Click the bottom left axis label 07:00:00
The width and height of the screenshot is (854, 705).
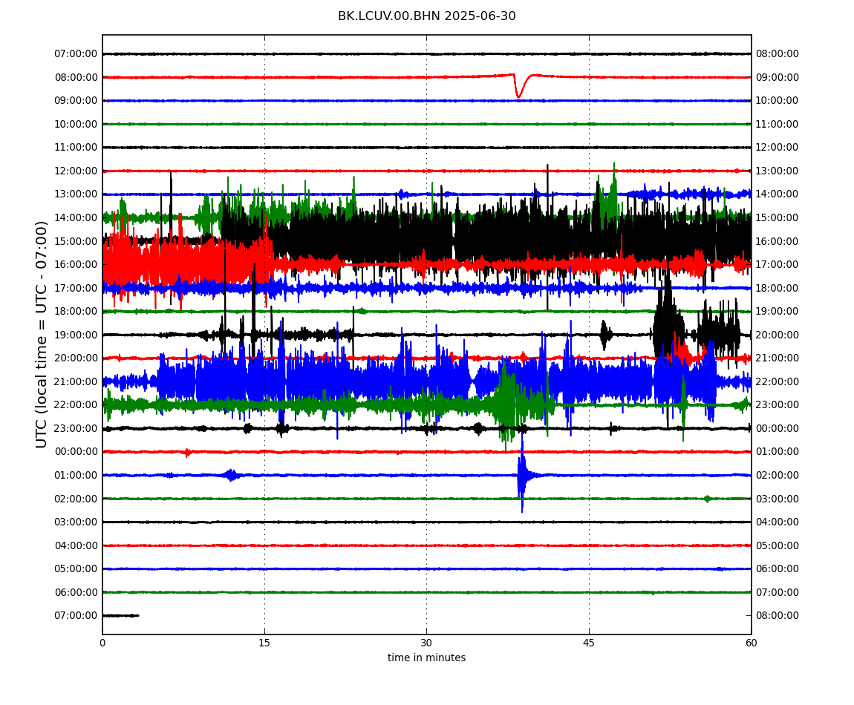pyautogui.click(x=76, y=616)
